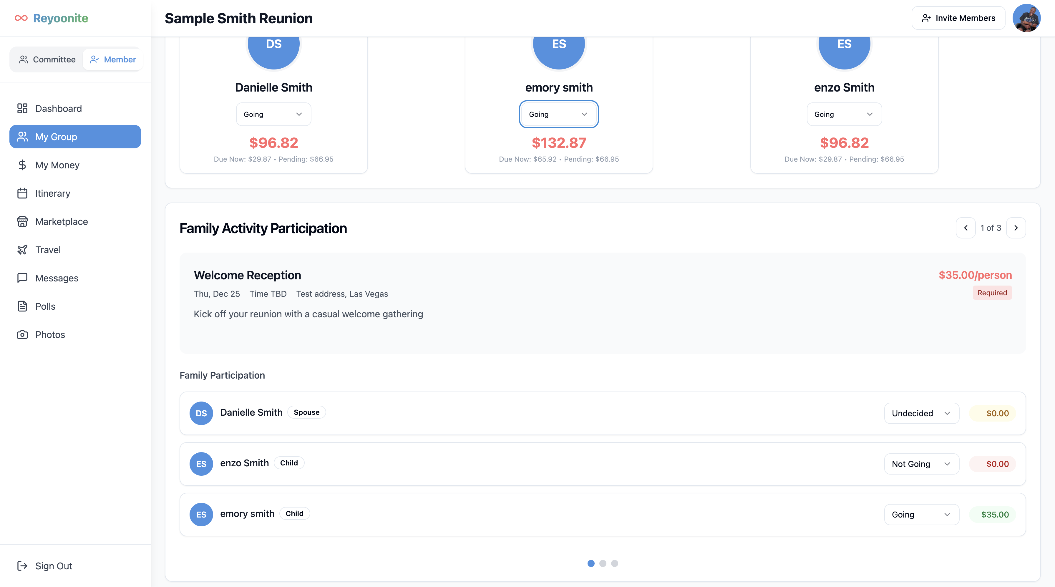Screen dimensions: 1055x587
Task: Expand enzo Smith's Not Going dropdown
Action: 921,464
